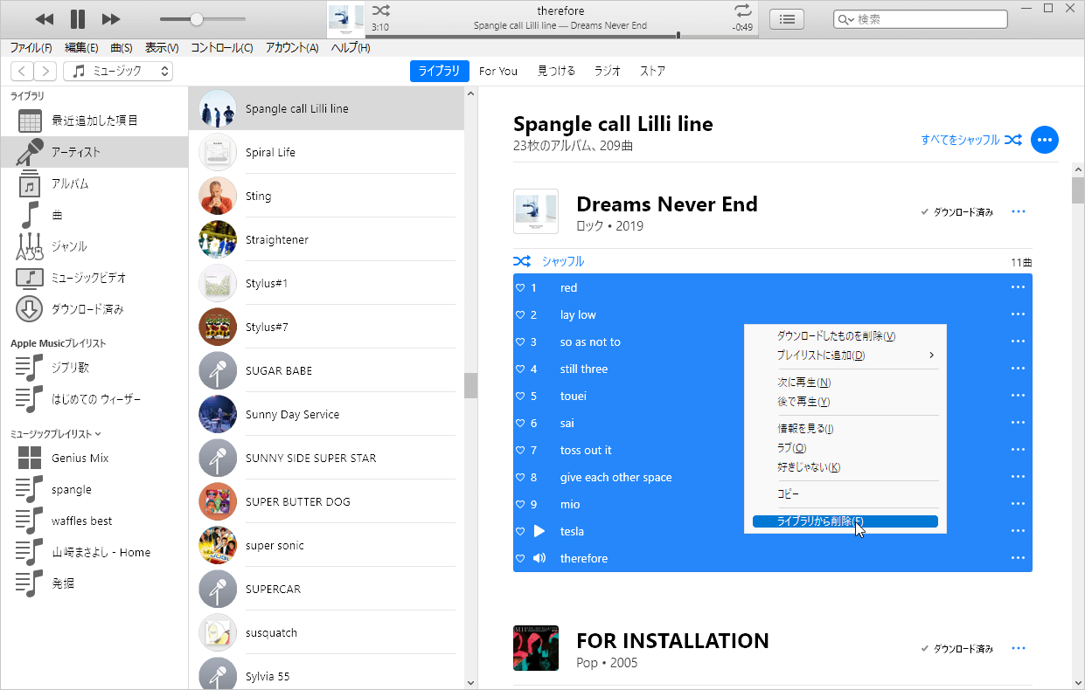Screen dimensions: 1085x690
Task: Select ジャンル in sidebar
Action: click(94, 246)
